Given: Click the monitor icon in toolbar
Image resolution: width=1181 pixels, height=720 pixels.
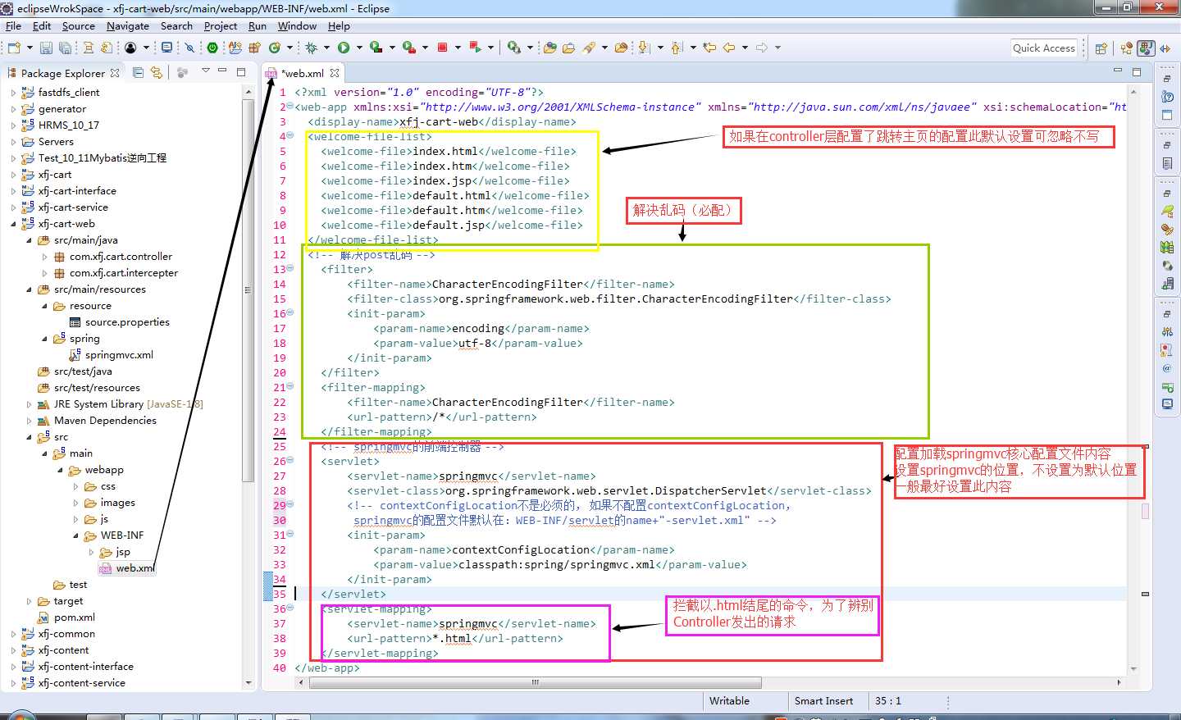Looking at the screenshot, I should click(166, 48).
